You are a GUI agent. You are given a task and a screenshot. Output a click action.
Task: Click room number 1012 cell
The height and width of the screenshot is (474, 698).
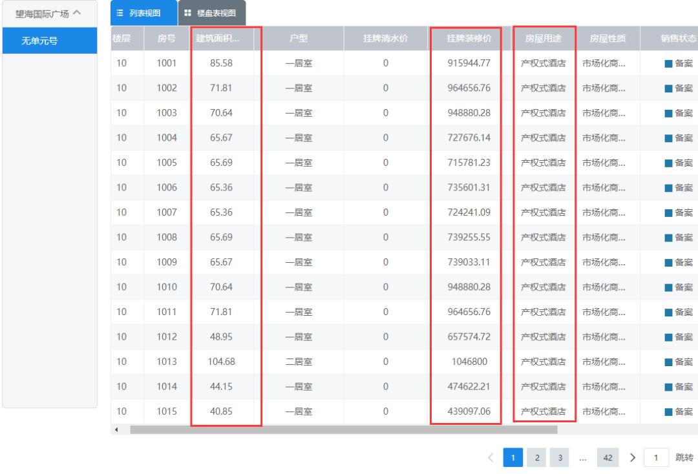[167, 337]
